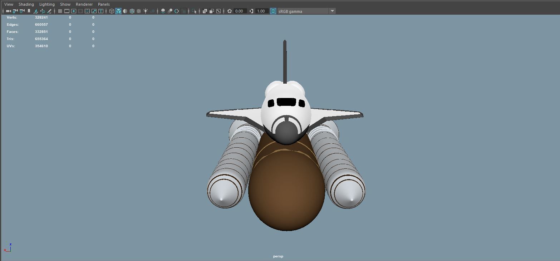Click the Exposure value field 0.00
The width and height of the screenshot is (560, 261).
(x=240, y=11)
